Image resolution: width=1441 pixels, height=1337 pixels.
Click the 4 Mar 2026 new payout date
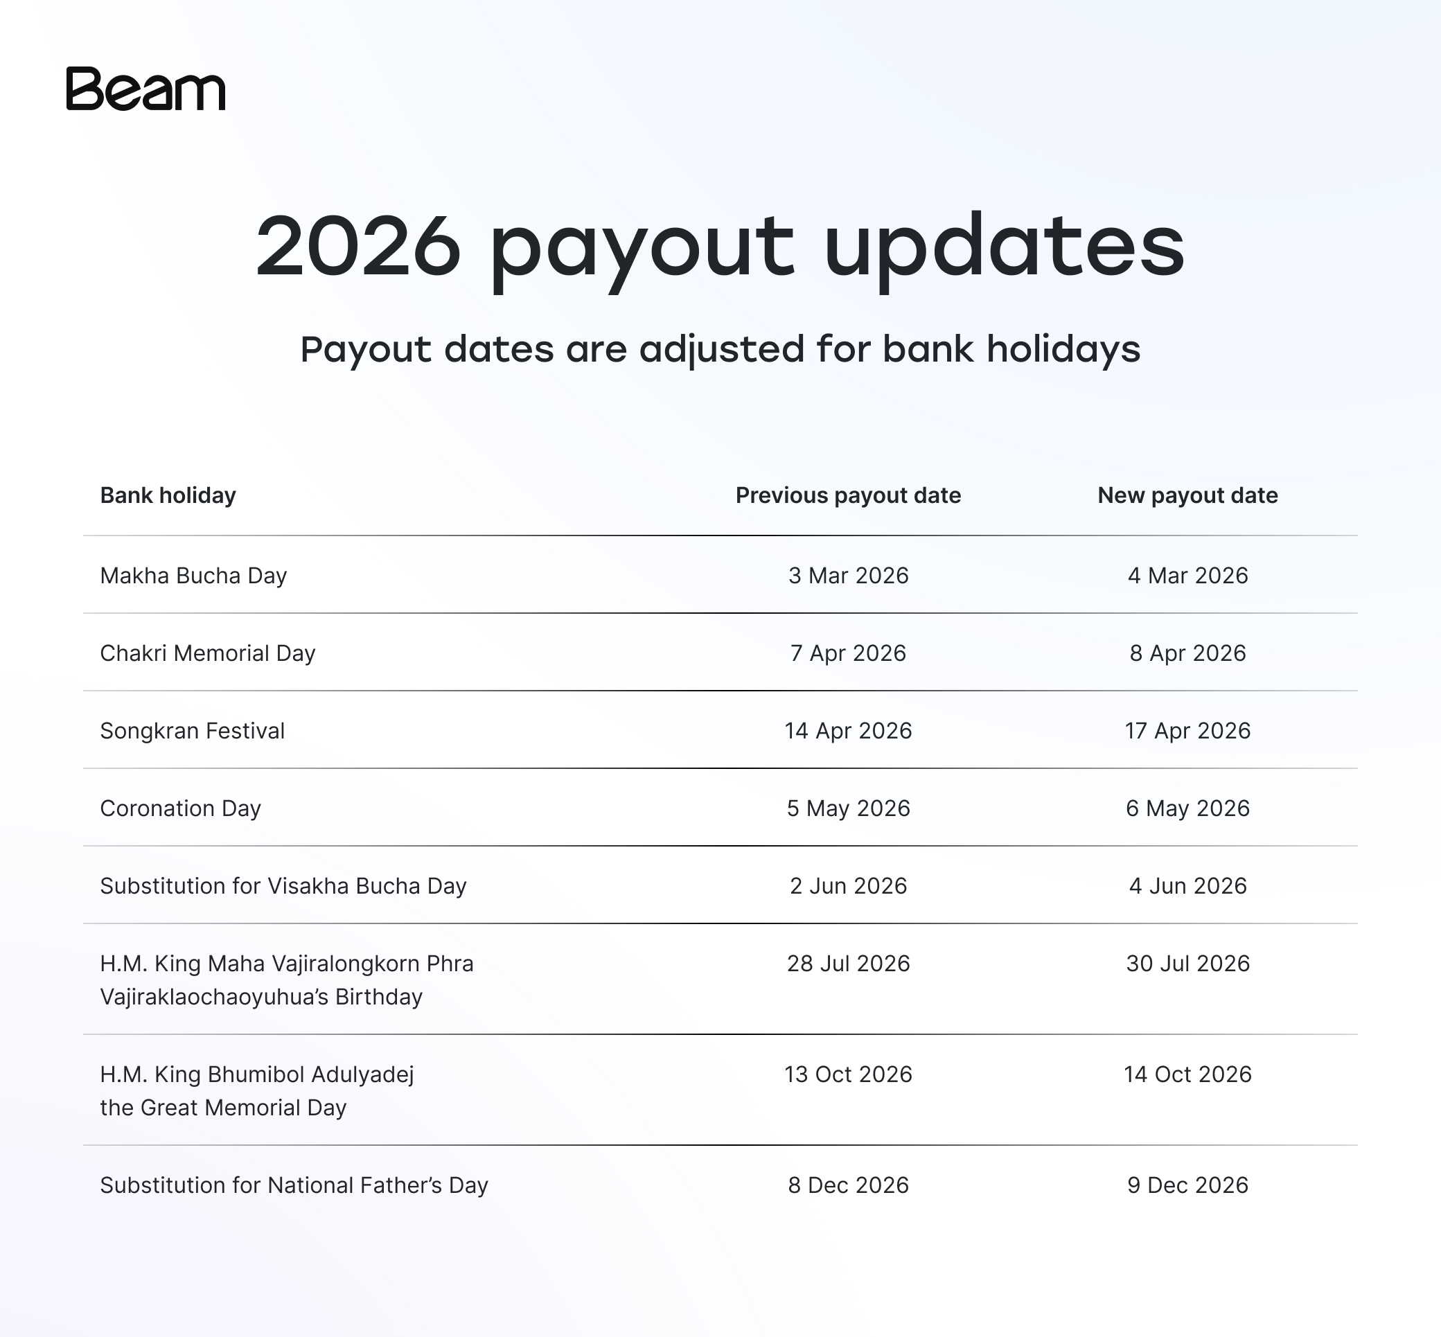(x=1187, y=576)
